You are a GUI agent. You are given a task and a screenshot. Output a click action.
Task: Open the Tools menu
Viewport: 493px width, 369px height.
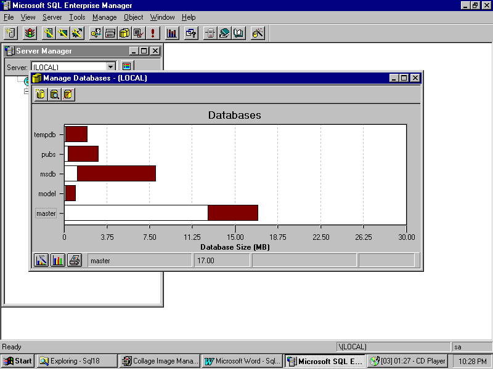(x=77, y=17)
